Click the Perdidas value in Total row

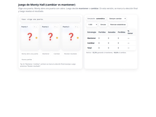coord(118,48)
